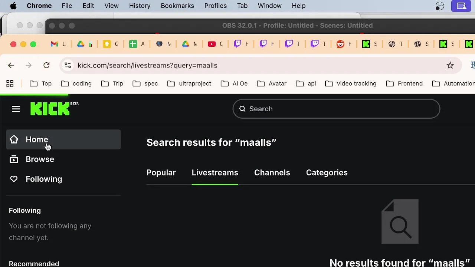This screenshot has width=475, height=267.
Task: Go to Following in Kick sidebar
Action: (63, 179)
